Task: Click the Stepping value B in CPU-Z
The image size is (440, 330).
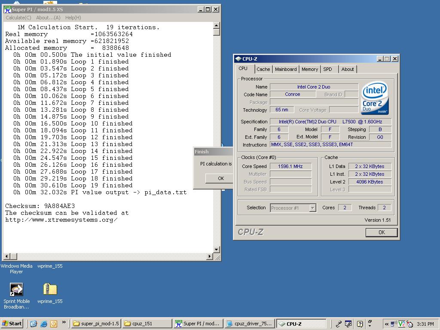Action: click(380, 129)
